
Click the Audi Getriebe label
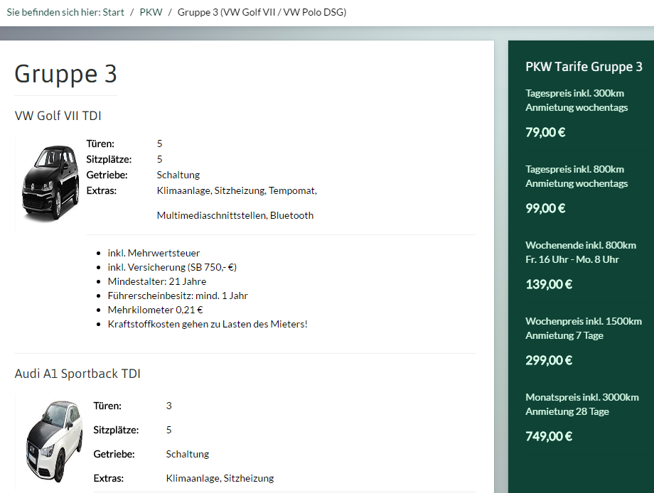coord(114,454)
